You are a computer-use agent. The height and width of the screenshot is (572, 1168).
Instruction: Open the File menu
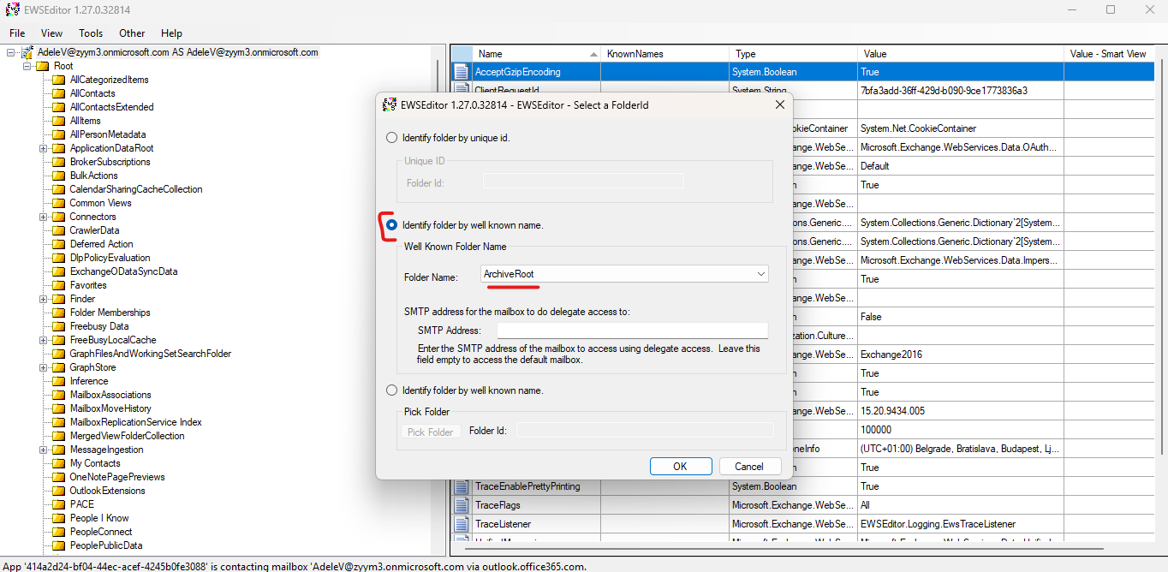pyautogui.click(x=17, y=33)
